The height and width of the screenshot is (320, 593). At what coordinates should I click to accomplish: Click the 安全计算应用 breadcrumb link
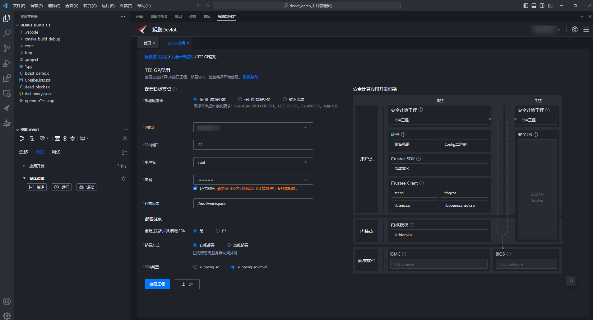(x=182, y=57)
